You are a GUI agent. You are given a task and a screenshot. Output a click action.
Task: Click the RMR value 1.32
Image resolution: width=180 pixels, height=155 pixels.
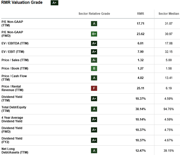coord(141,60)
